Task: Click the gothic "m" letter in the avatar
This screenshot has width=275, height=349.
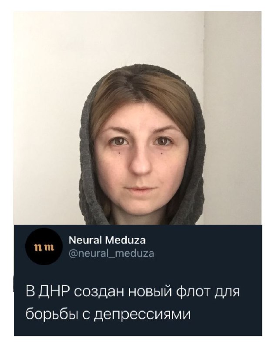Action: coord(49,247)
